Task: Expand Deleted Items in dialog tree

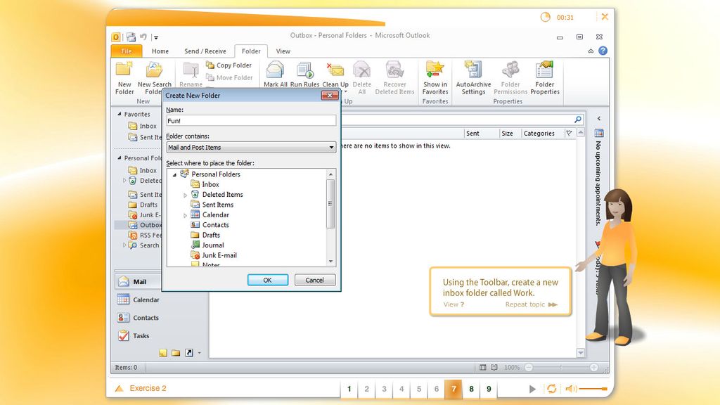Action: point(185,195)
